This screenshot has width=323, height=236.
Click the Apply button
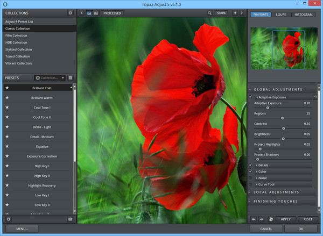[285, 219]
